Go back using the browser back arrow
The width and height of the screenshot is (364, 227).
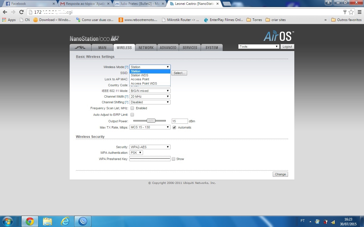click(x=5, y=12)
